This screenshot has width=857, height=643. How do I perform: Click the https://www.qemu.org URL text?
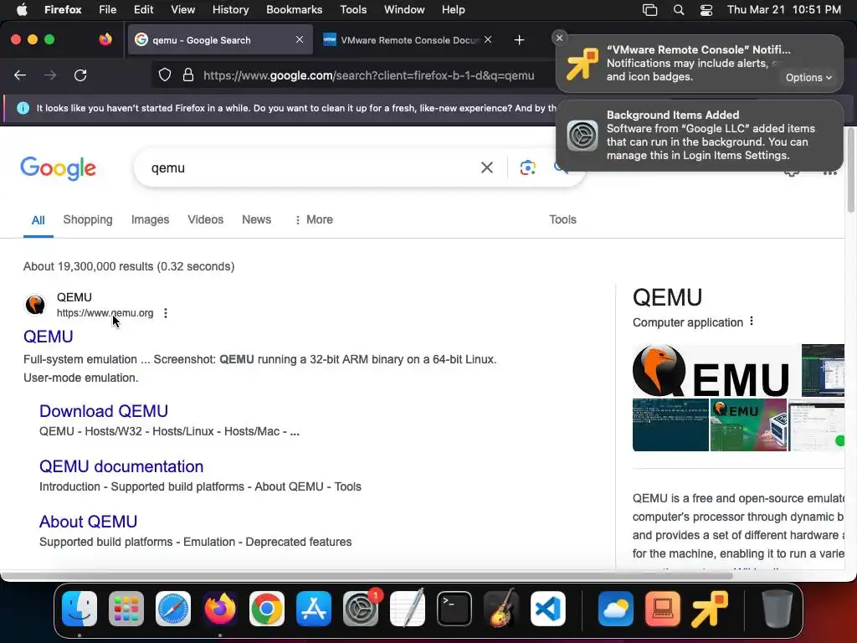[105, 313]
